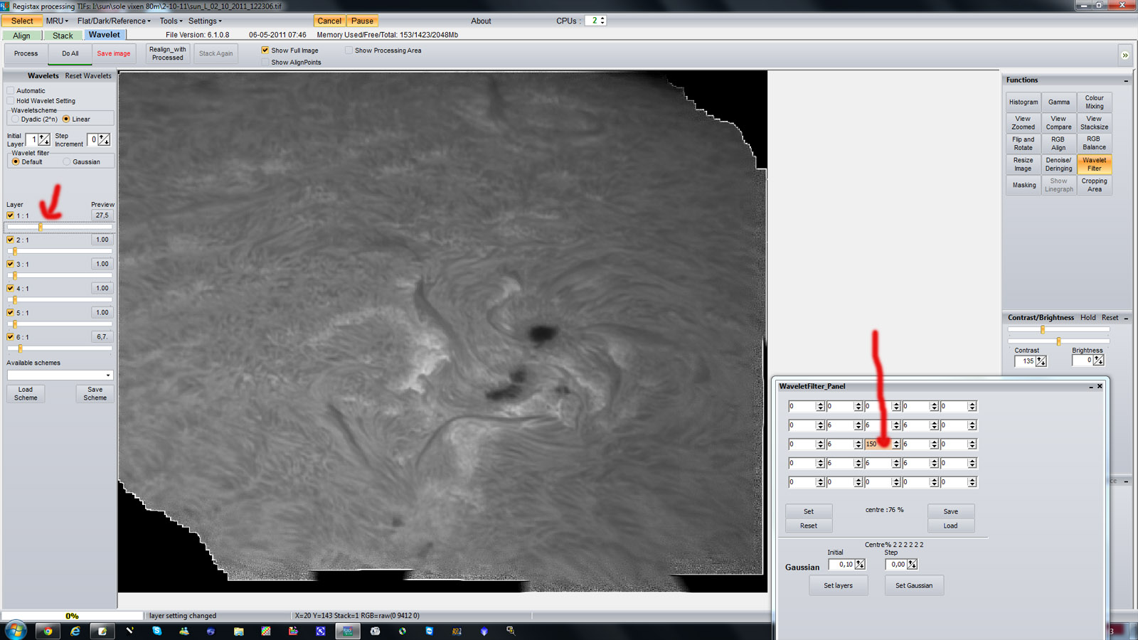Open the About menu item
1138x640 pixels.
481,21
